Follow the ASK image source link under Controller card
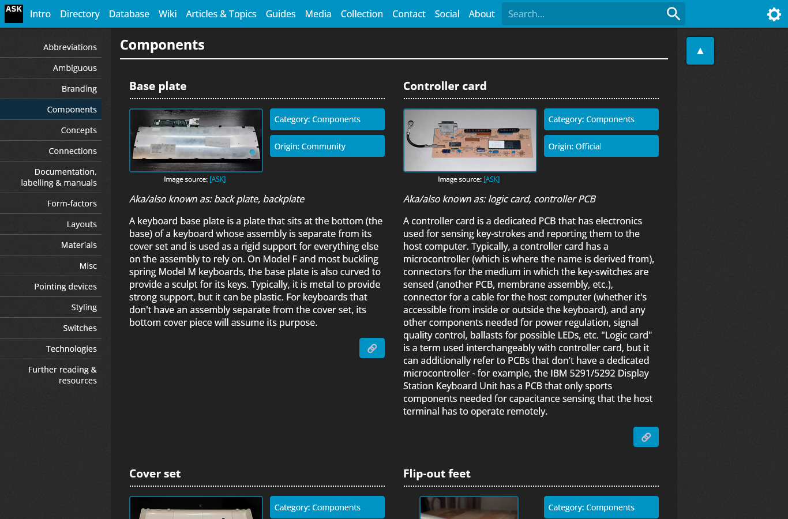This screenshot has height=519, width=788. click(x=491, y=179)
